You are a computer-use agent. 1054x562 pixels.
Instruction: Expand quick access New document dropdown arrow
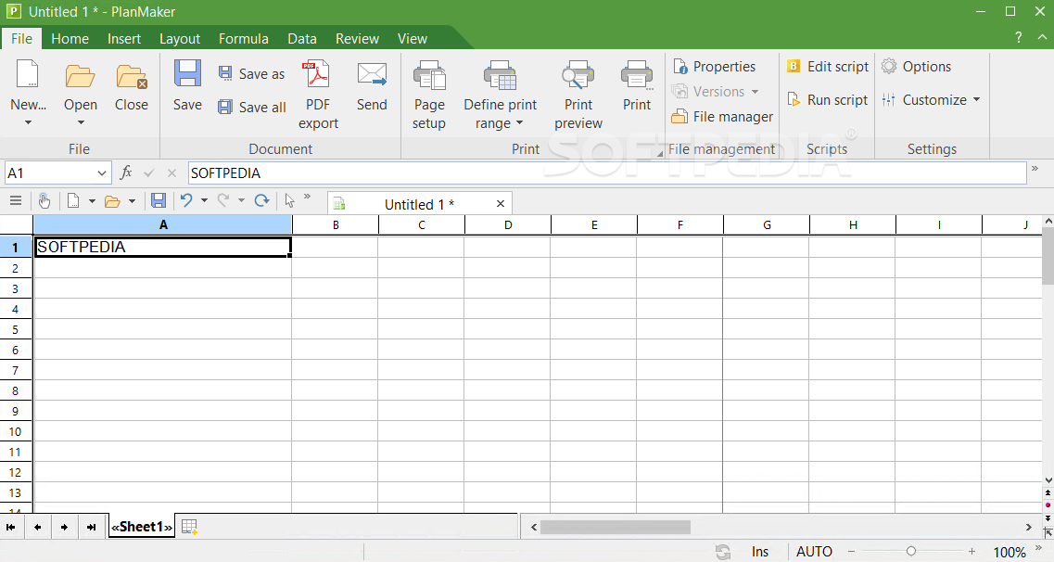coord(92,200)
